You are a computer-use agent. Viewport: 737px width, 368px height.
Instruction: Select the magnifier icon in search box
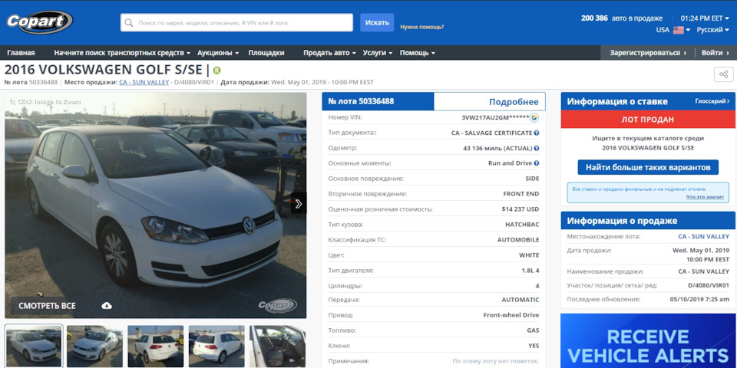click(x=129, y=22)
